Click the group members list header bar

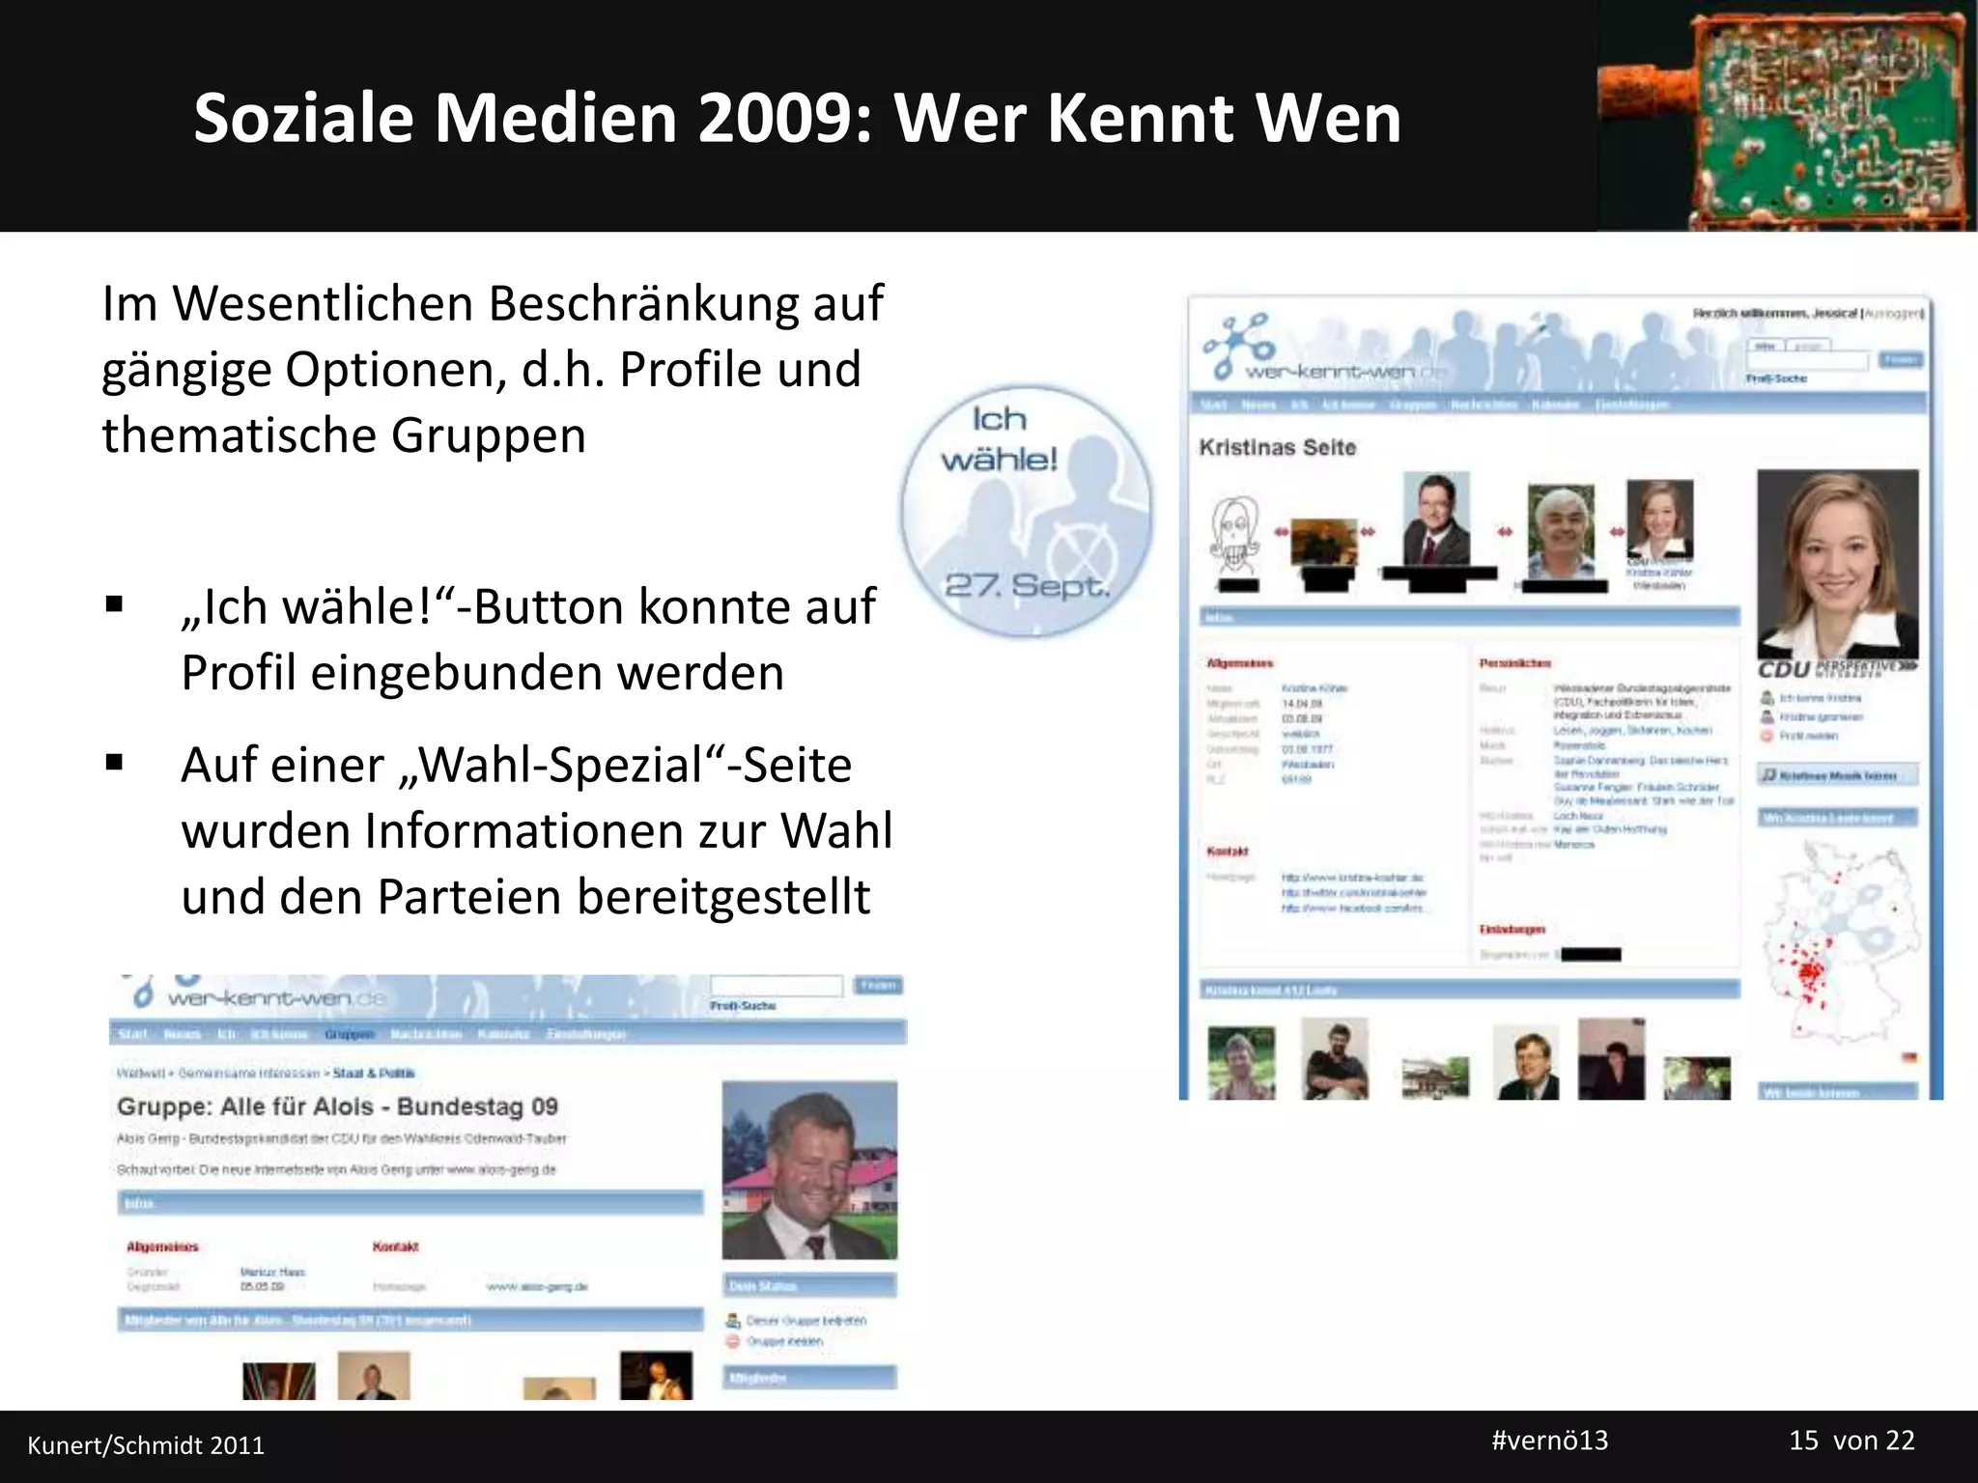tap(410, 1319)
